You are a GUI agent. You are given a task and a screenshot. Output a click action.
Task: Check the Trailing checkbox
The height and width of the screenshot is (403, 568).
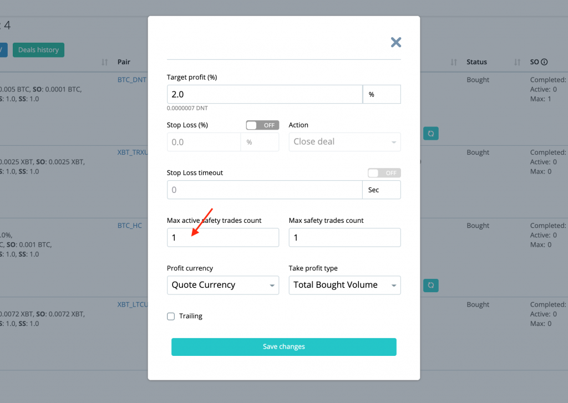171,317
